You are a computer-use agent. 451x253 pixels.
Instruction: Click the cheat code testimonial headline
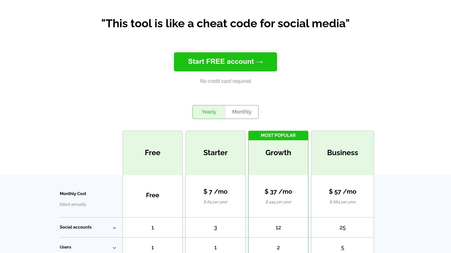tap(225, 24)
